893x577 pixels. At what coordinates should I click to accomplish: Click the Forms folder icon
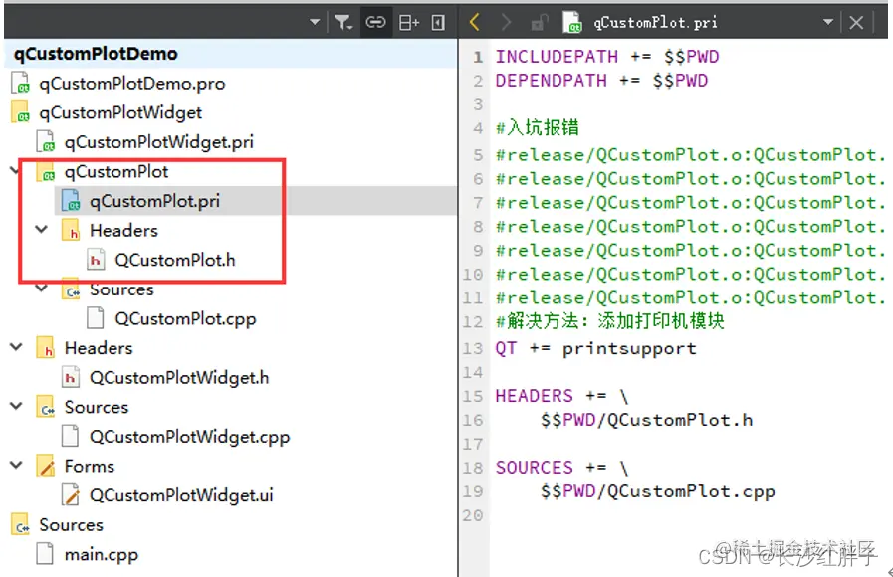[x=45, y=466]
